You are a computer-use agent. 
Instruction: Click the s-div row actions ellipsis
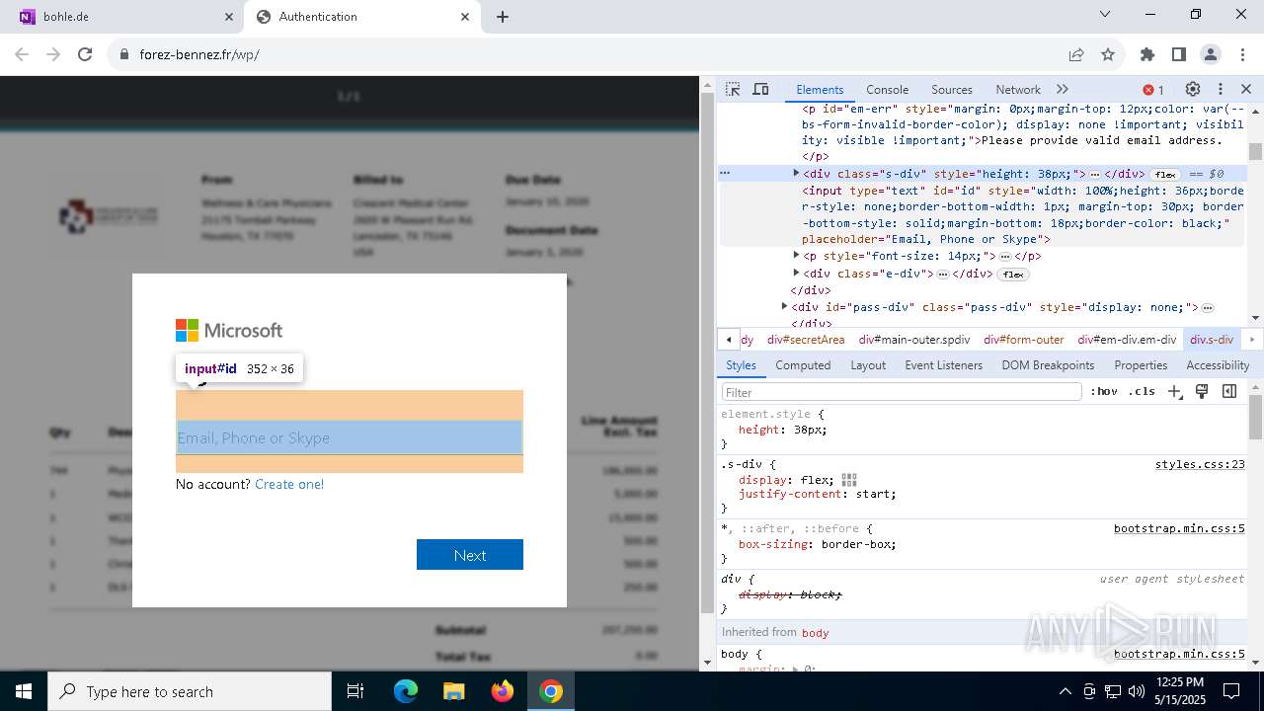[x=725, y=173]
